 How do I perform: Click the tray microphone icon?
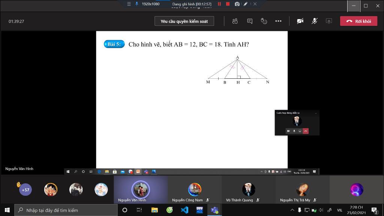click(x=300, y=210)
